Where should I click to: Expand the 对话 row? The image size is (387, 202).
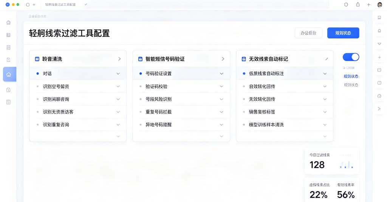click(x=118, y=73)
